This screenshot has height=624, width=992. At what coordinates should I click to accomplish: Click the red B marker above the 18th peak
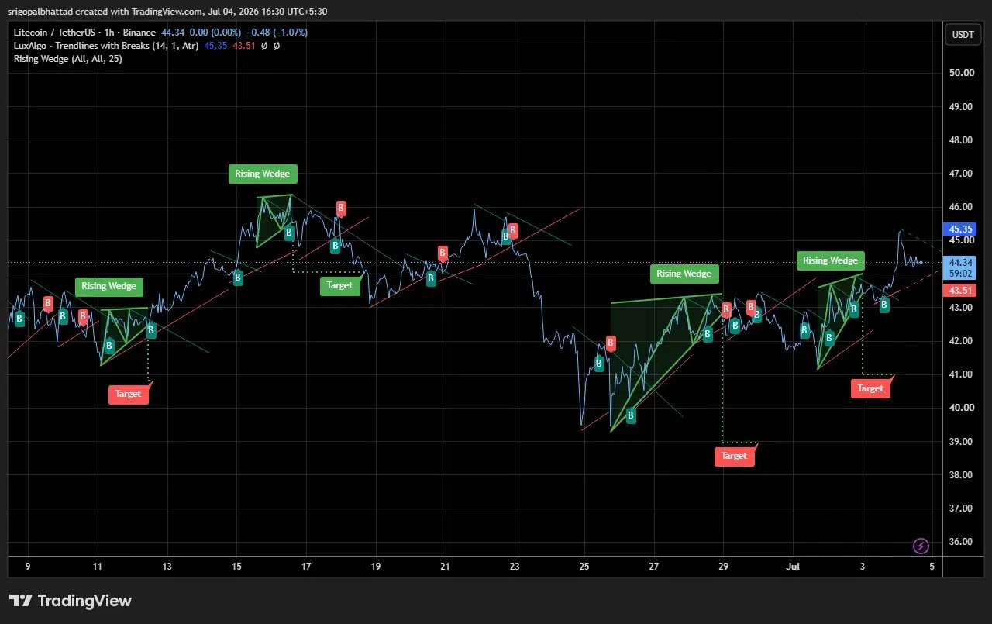(x=340, y=208)
